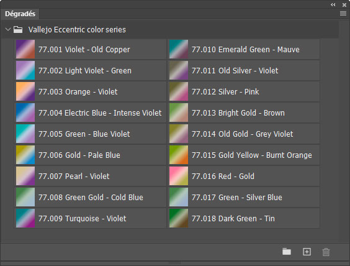Choose the 77.014 Old Gold - Grey Violet swatch
This screenshot has height=266, width=350.
[179, 134]
